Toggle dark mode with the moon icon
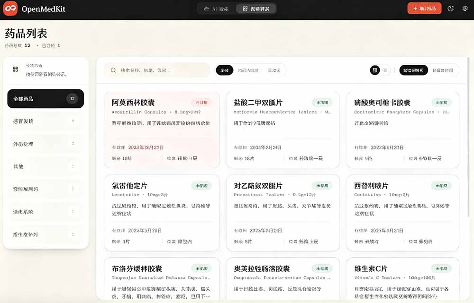This screenshot has height=303, width=474. pos(450,9)
